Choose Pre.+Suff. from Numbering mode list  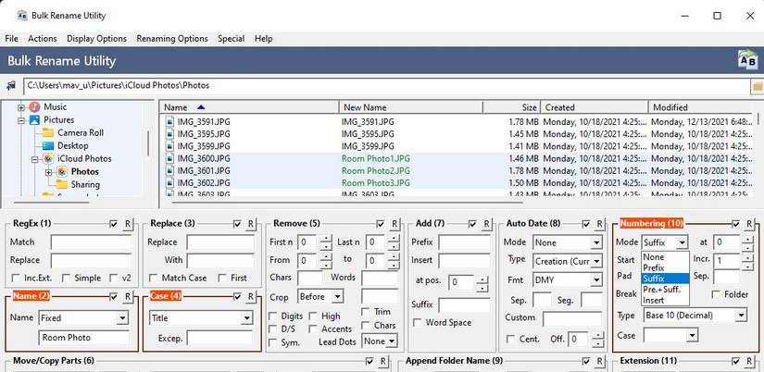point(663,290)
